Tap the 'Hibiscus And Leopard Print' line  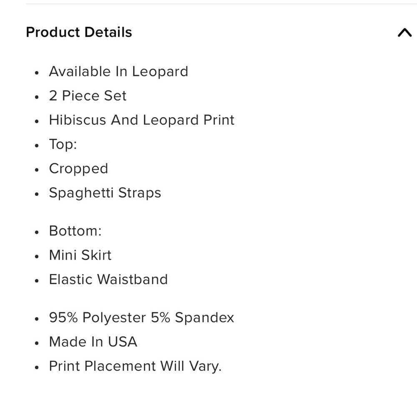[141, 120]
